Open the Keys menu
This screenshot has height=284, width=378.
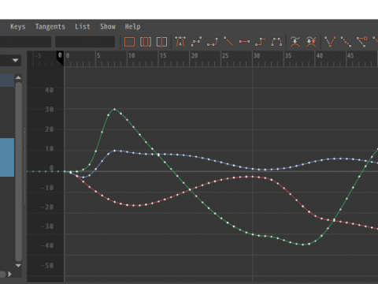coord(18,27)
